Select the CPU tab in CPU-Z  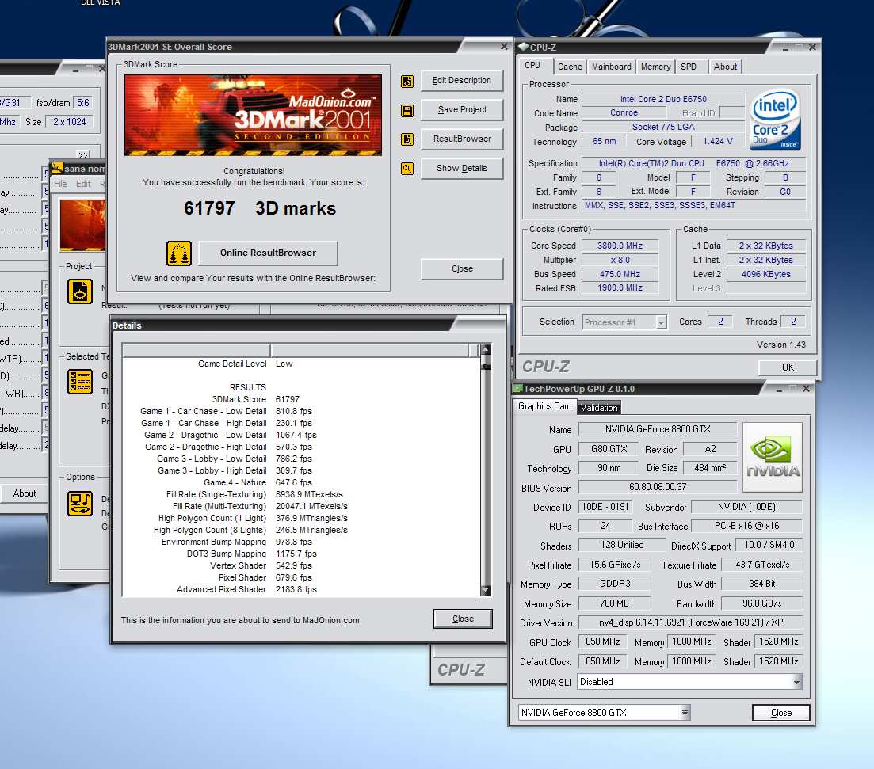point(532,65)
